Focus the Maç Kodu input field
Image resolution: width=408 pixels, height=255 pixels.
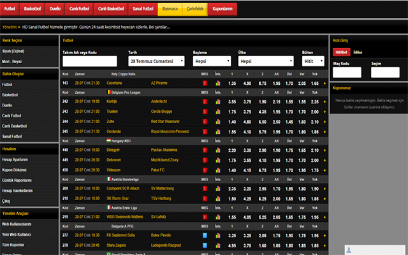pyautogui.click(x=346, y=72)
